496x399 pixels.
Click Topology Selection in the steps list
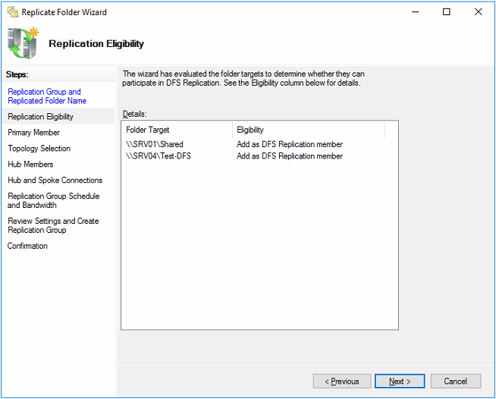[39, 149]
